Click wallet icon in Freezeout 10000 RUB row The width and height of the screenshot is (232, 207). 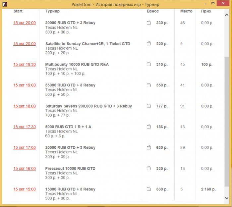point(149,168)
